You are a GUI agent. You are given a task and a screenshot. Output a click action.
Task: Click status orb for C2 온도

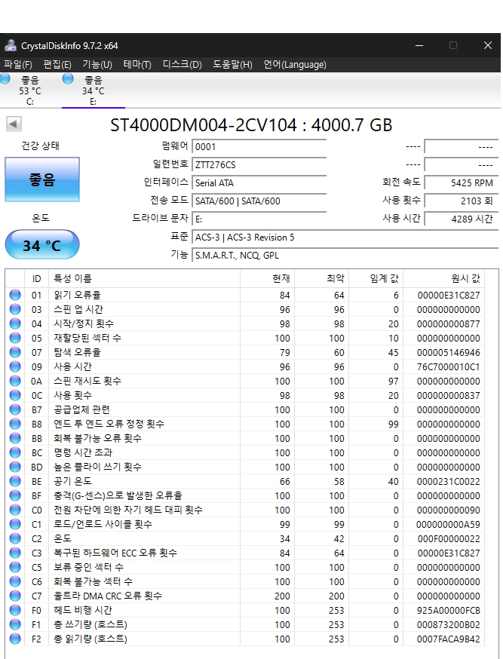pyautogui.click(x=15, y=538)
